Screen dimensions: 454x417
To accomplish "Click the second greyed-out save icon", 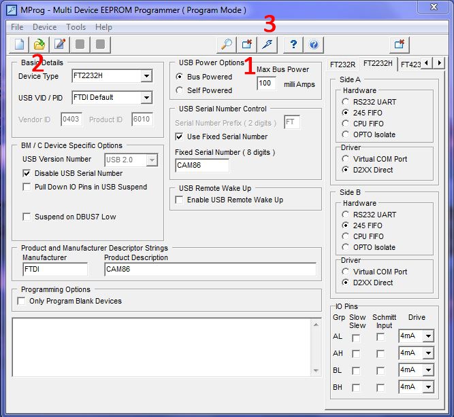I will 100,45.
